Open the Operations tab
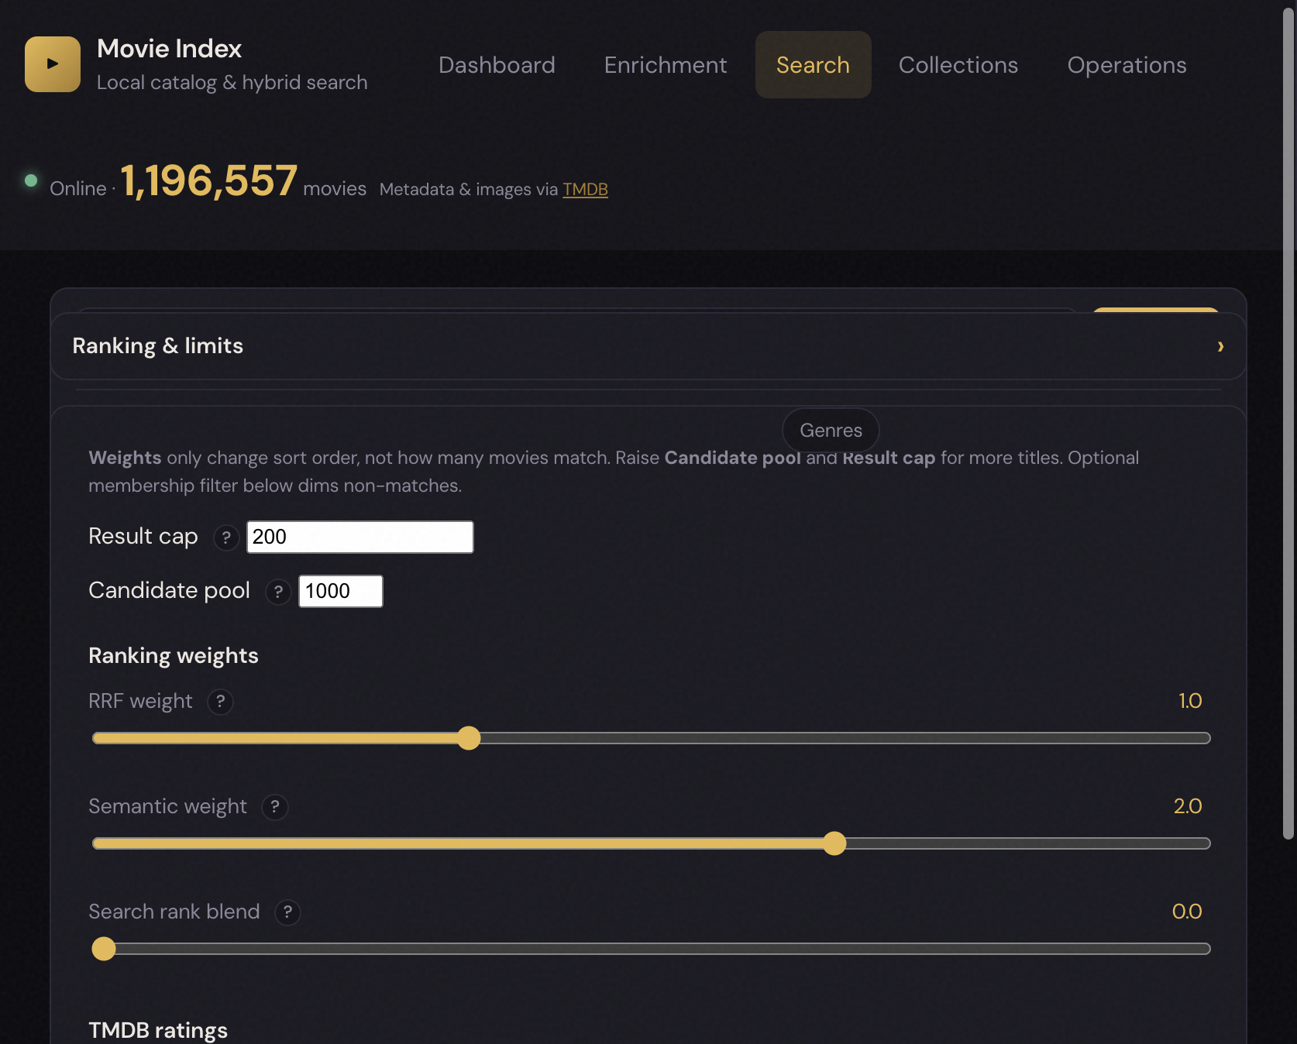The height and width of the screenshot is (1044, 1297). coord(1127,65)
